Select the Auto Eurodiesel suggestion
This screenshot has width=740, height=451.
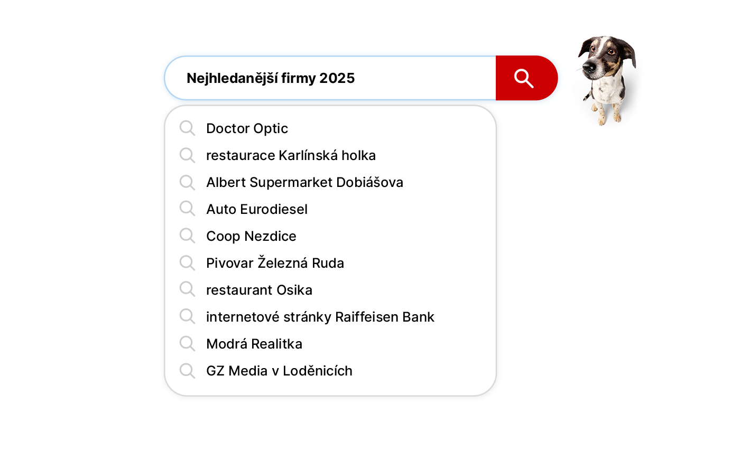tap(256, 209)
